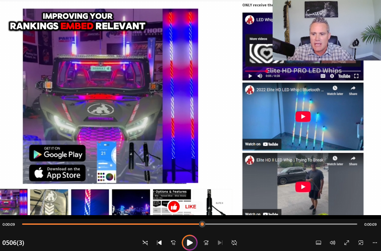
Task: Open the volume control
Action: (x=333, y=243)
